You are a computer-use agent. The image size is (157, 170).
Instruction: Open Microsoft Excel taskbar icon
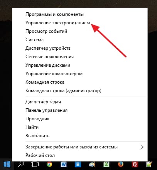pos(106,164)
